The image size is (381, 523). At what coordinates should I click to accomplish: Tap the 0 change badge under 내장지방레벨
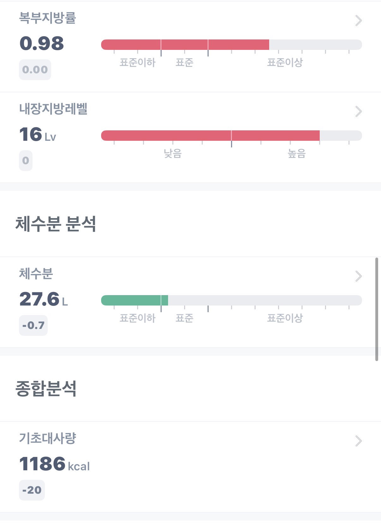click(x=26, y=161)
